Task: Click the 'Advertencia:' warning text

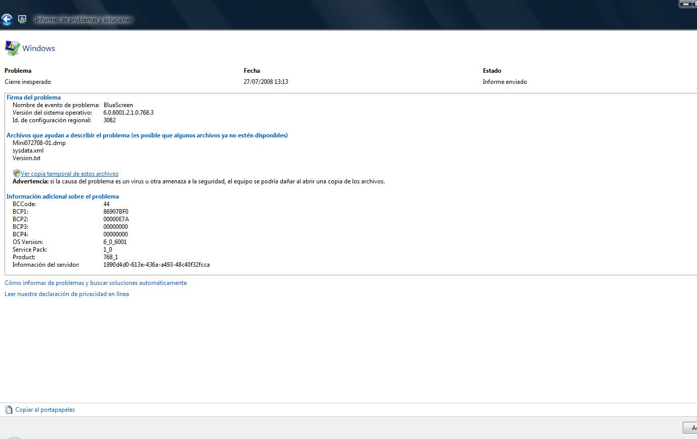Action: (x=30, y=181)
